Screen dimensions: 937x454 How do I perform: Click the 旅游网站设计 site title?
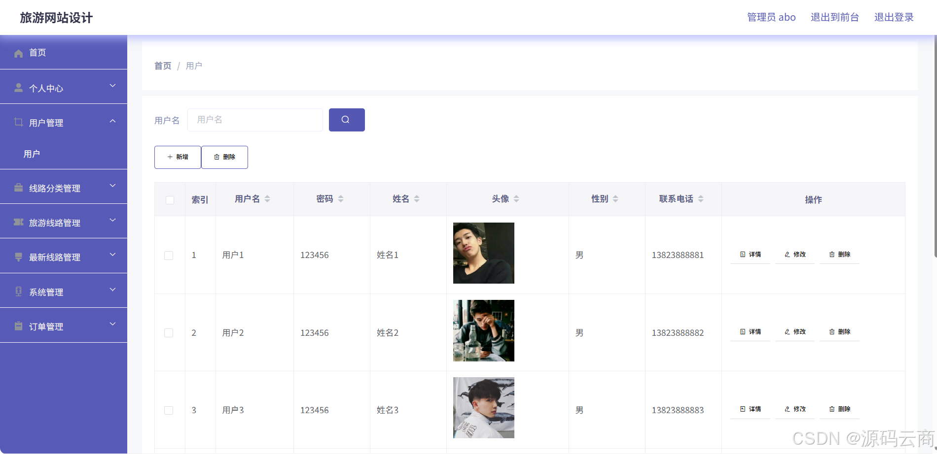(56, 18)
